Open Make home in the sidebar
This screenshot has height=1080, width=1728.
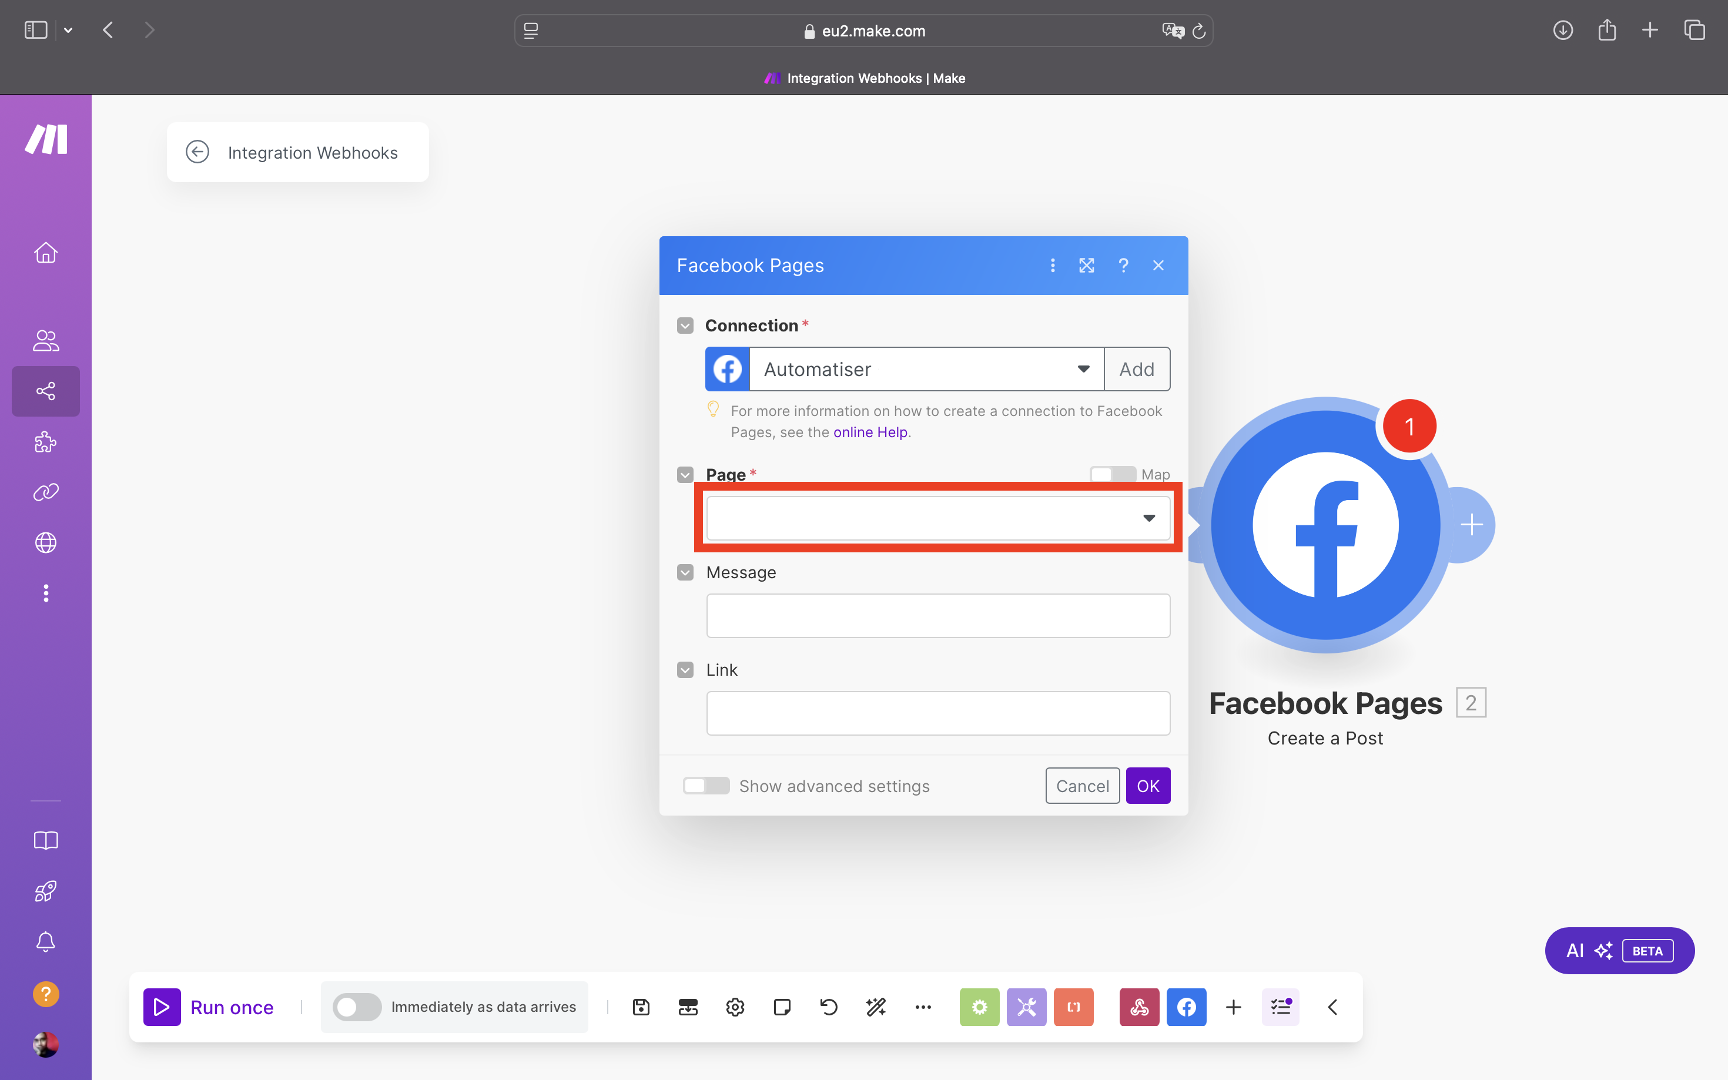pos(46,253)
